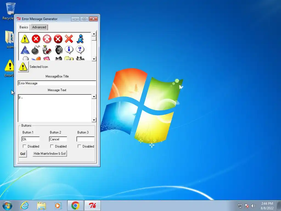Select the black bomb with fuse icon
Screen dimensions: 281x211
click(36, 50)
